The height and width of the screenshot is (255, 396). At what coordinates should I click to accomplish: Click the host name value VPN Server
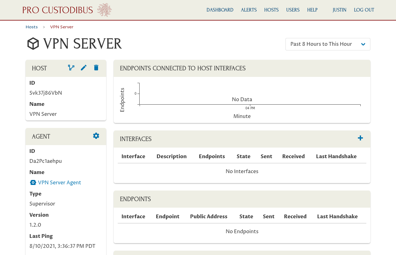(43, 114)
